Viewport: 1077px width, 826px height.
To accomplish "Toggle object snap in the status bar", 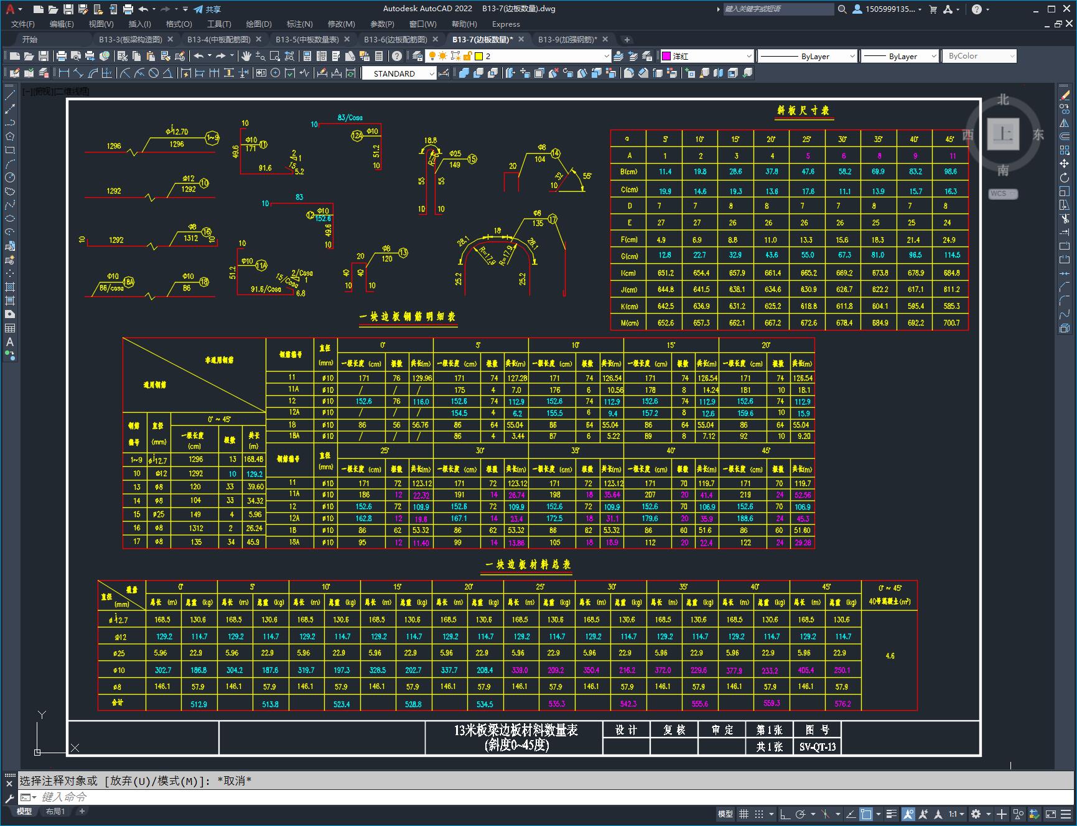I will click(865, 814).
